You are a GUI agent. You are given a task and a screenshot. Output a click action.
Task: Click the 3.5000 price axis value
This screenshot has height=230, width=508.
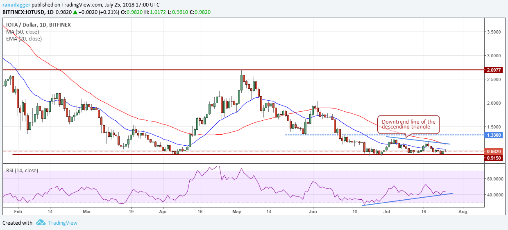[x=495, y=32]
